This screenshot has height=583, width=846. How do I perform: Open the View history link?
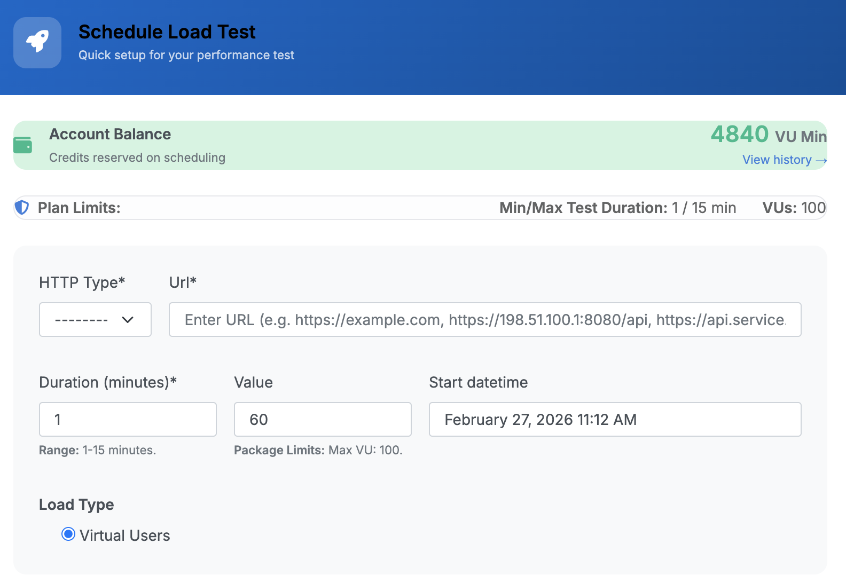[x=785, y=160]
